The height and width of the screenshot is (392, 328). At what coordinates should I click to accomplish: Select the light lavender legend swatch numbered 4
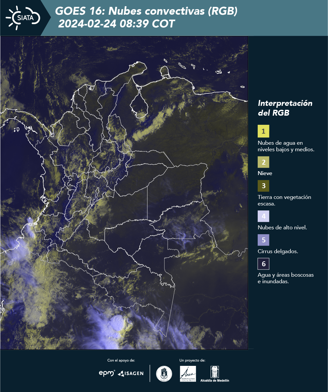263,216
